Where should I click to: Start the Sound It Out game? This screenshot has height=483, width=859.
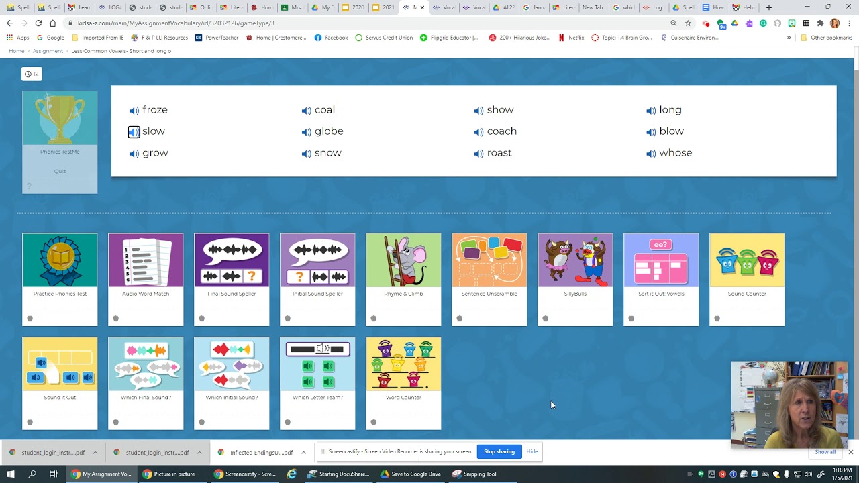click(60, 383)
